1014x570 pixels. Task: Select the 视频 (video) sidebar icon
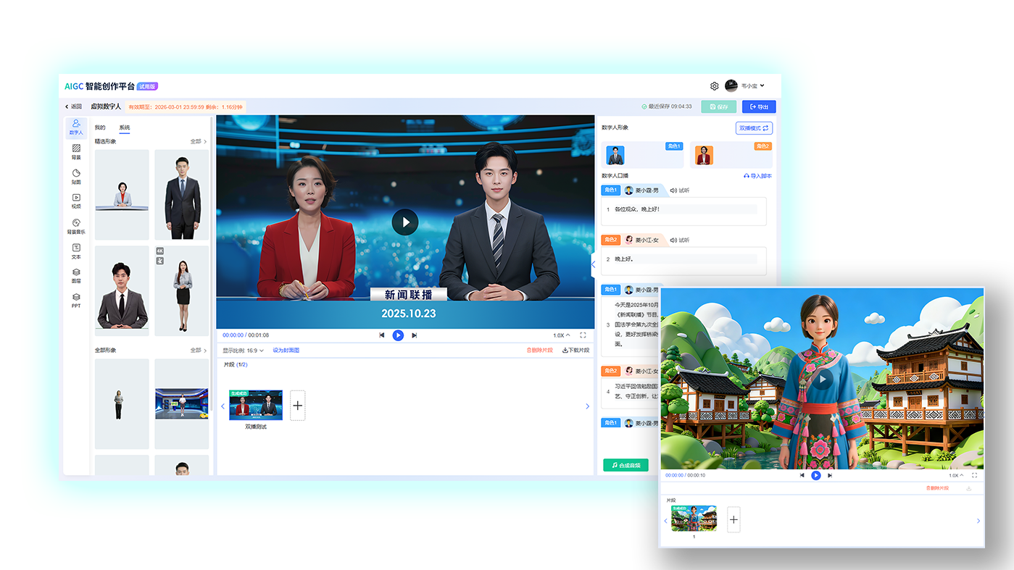(x=76, y=201)
